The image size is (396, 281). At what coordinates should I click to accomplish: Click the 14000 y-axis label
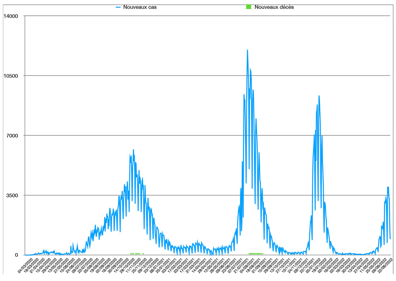click(x=11, y=16)
